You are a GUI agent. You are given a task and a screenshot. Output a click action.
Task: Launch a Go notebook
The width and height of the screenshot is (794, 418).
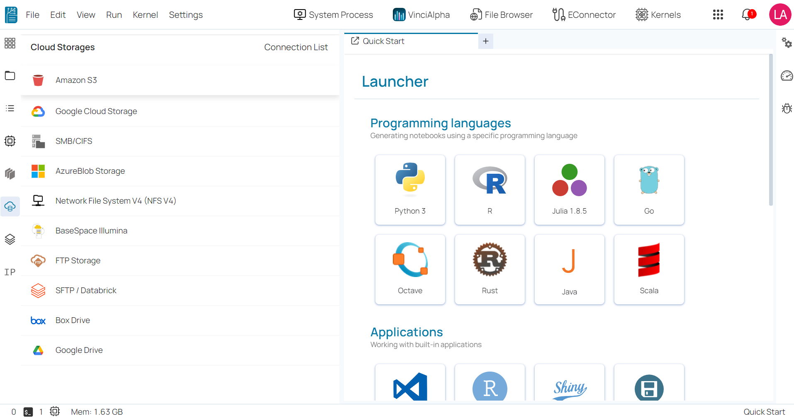[x=649, y=190]
